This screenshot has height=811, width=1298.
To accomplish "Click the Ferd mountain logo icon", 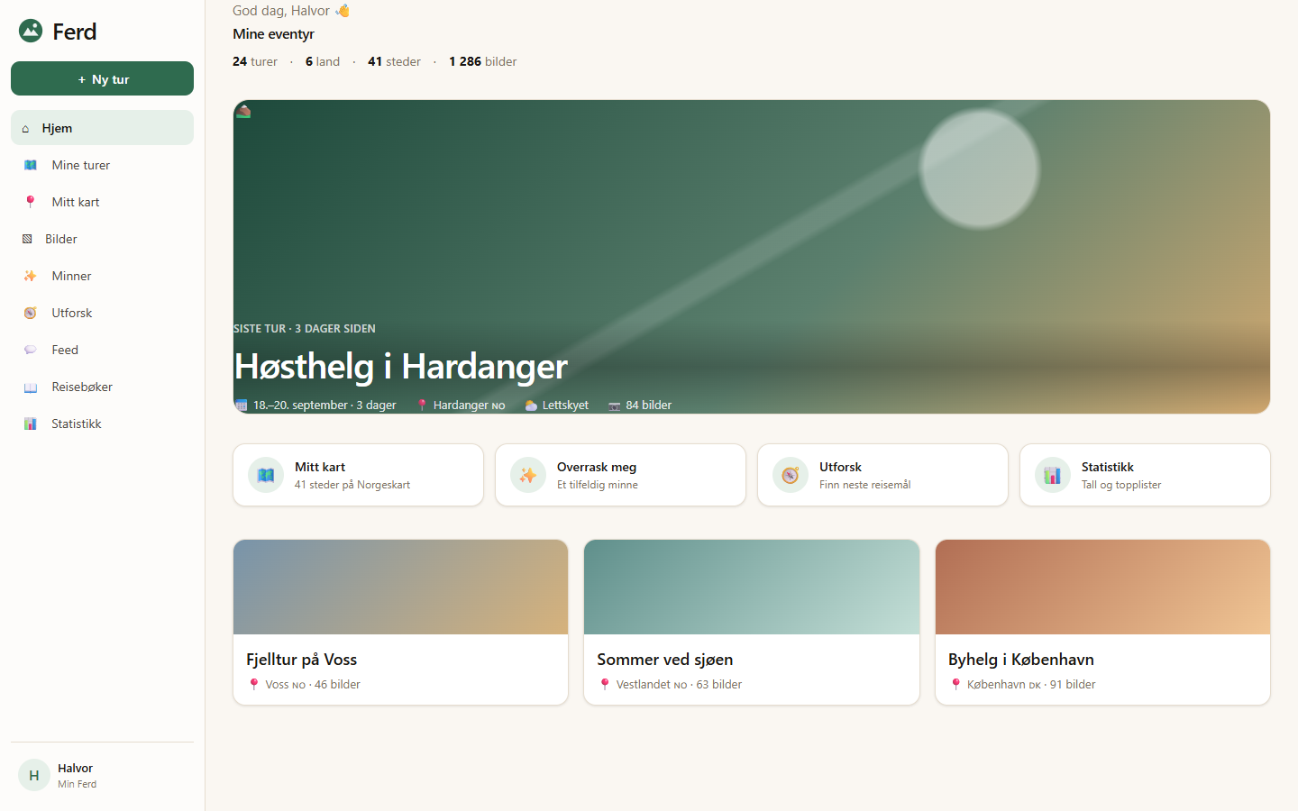I will coord(31,31).
